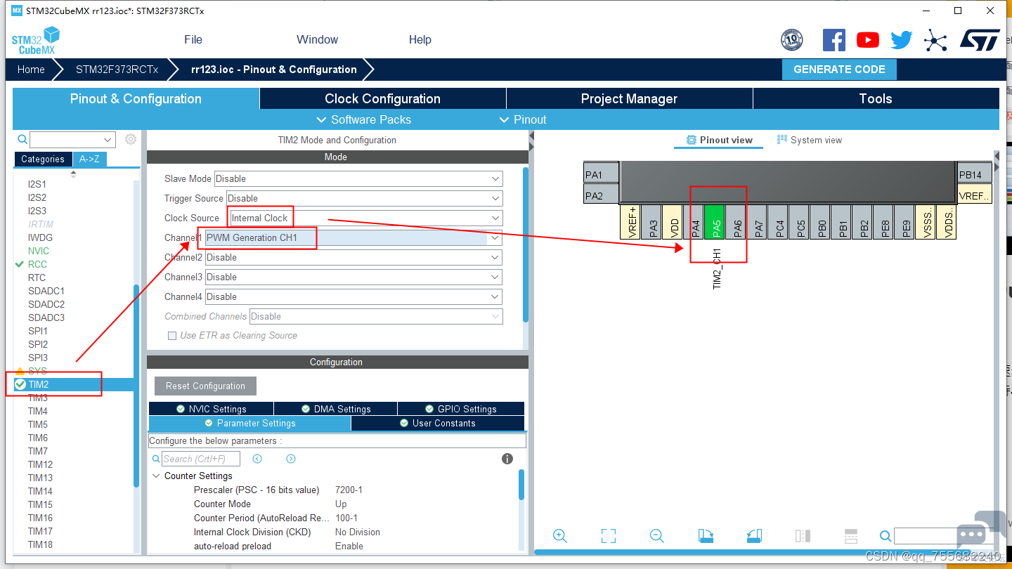This screenshot has width=1012, height=569.
Task: Select the green PA5 pin on the chip
Action: (x=714, y=222)
